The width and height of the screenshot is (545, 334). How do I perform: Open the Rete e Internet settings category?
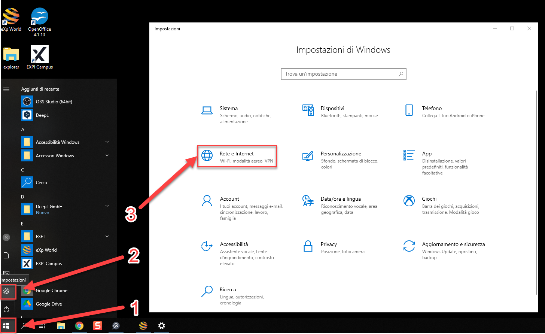237,157
